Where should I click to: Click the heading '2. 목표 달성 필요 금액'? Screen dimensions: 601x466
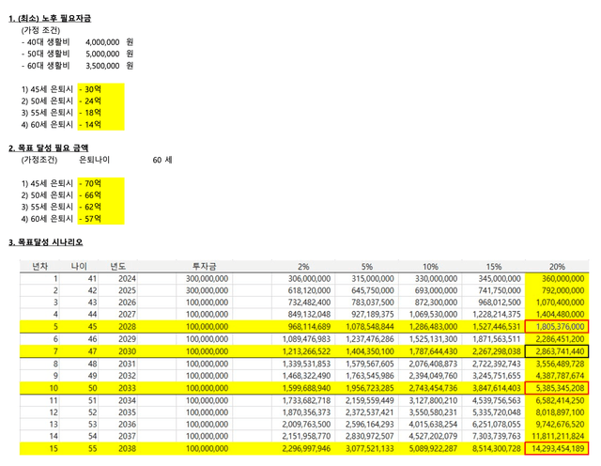click(x=49, y=148)
